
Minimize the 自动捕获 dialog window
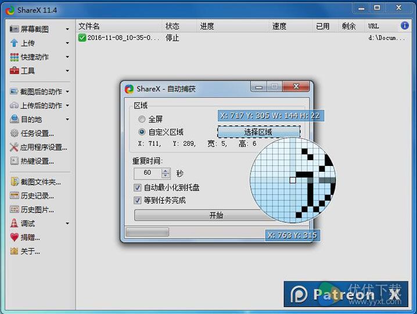(259, 86)
